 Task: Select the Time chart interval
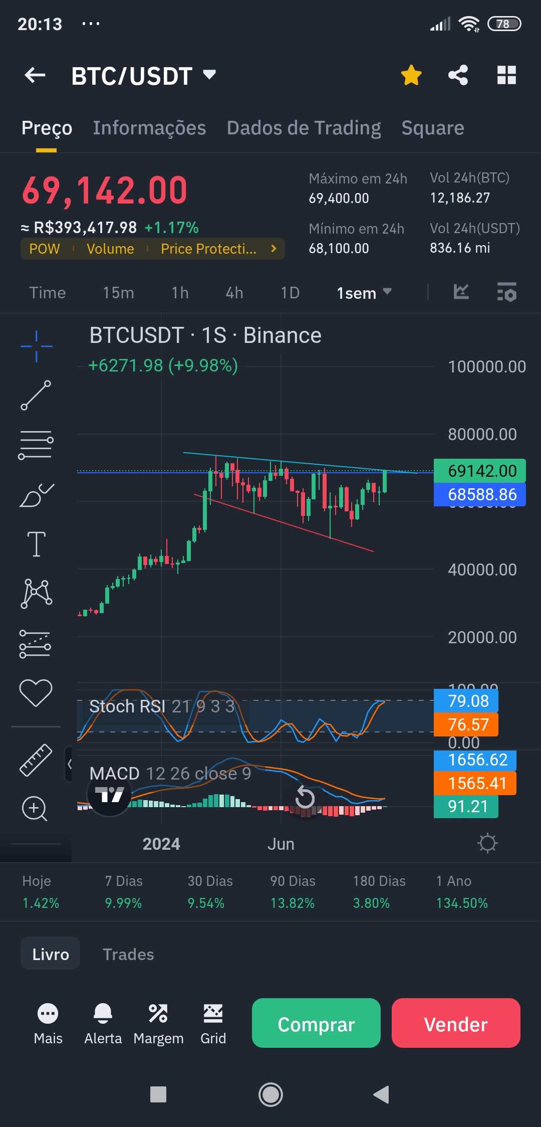(48, 293)
